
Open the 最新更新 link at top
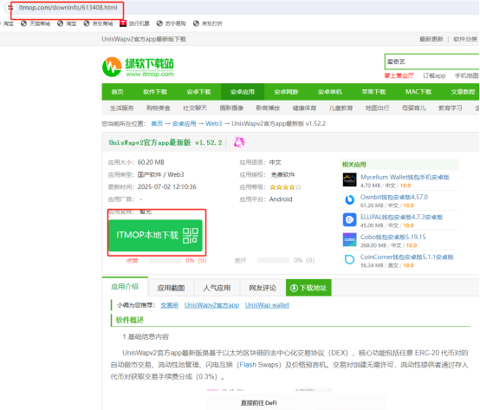pyautogui.click(x=431, y=39)
